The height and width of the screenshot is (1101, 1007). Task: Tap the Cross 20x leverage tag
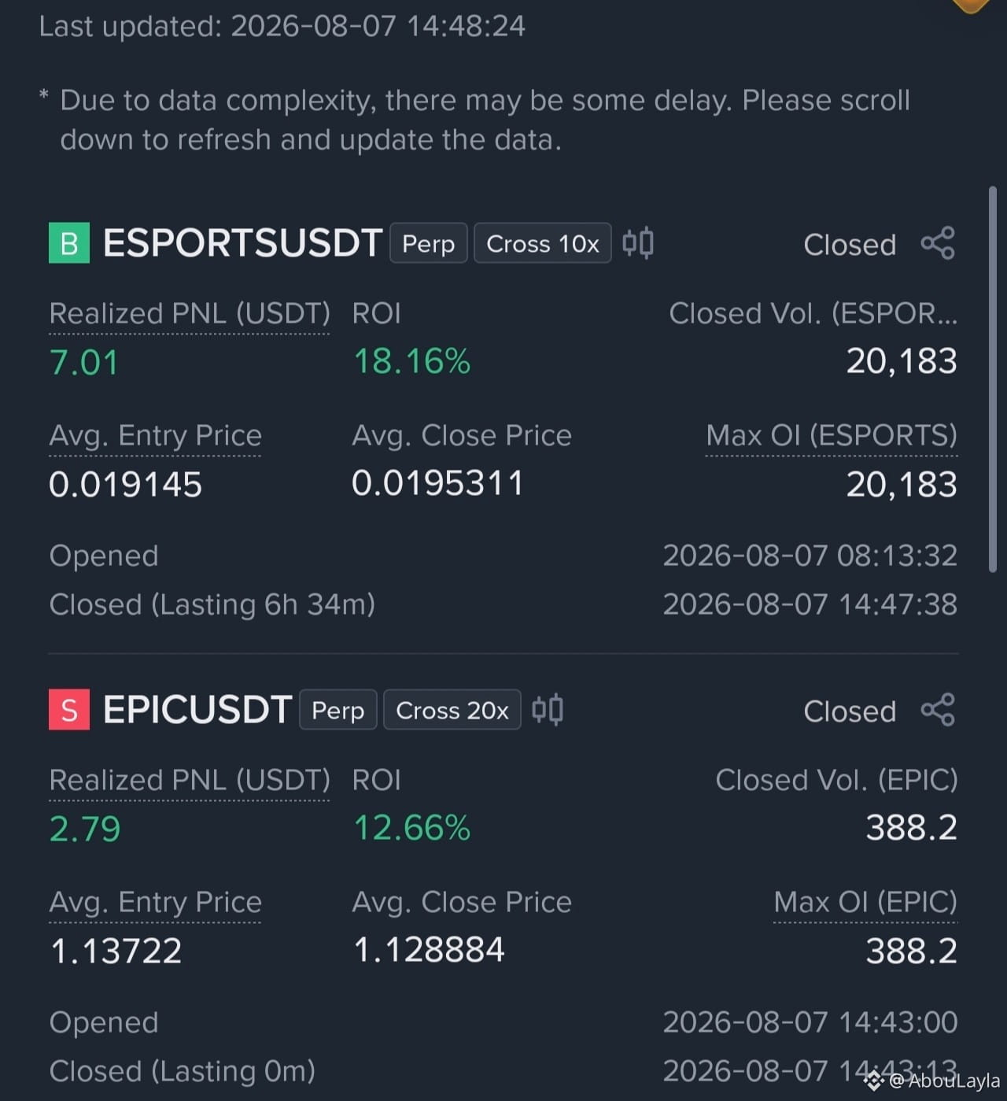pos(452,710)
